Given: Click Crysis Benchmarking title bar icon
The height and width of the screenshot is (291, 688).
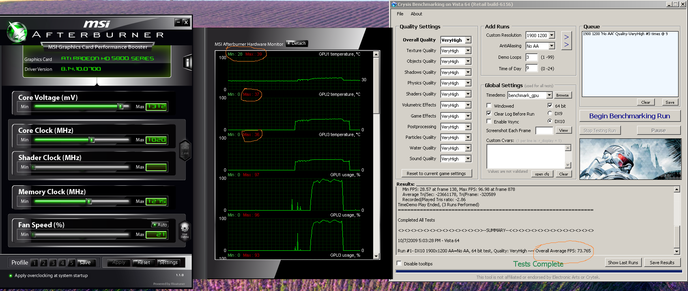Looking at the screenshot, I should (x=394, y=4).
